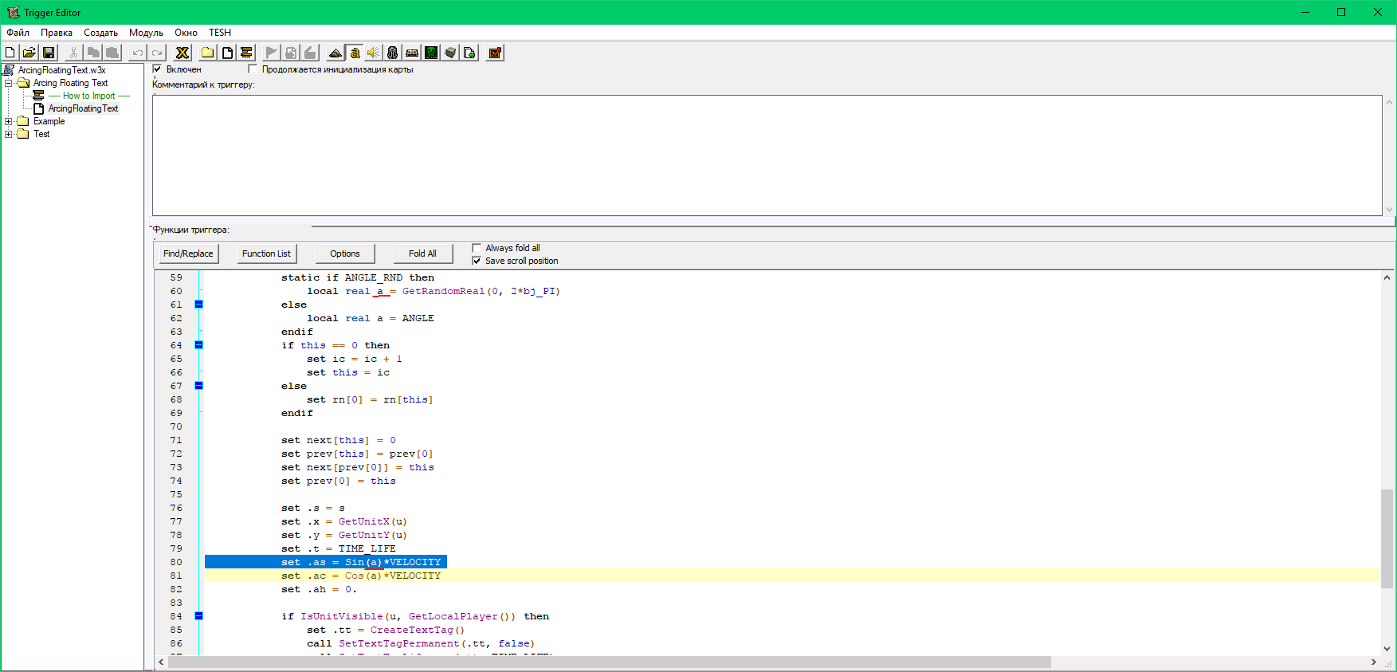This screenshot has height=672, width=1397.
Task: Click the Save map floppy icon
Action: [49, 53]
